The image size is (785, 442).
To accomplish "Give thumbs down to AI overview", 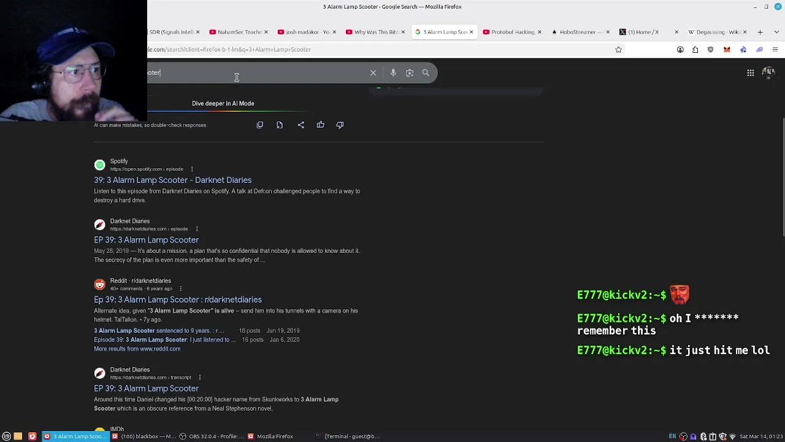I will click(x=340, y=125).
